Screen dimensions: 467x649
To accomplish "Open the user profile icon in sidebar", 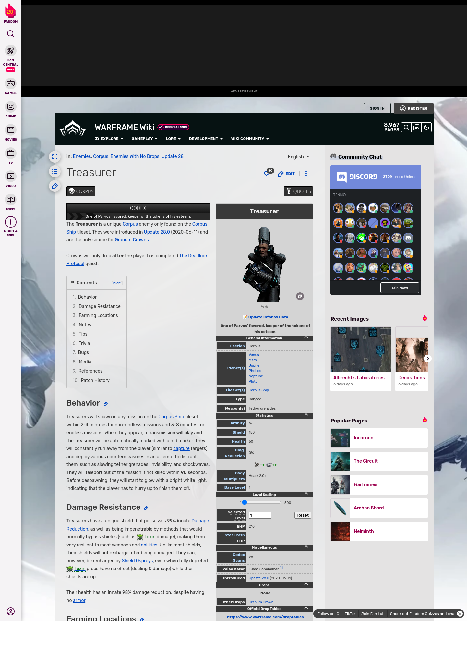I will tap(11, 611).
